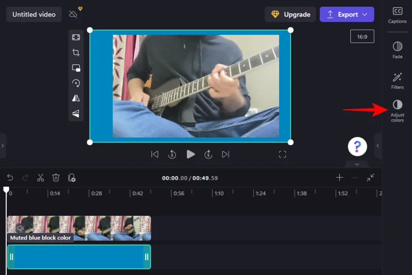Viewport: 412px width, 275px height.
Task: Click the top-left resize handle of preview
Action: (x=90, y=30)
